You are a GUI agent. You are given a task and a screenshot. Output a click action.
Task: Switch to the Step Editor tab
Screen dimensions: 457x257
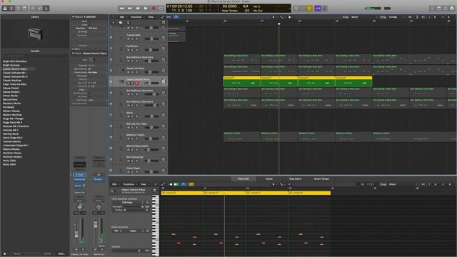pos(295,179)
